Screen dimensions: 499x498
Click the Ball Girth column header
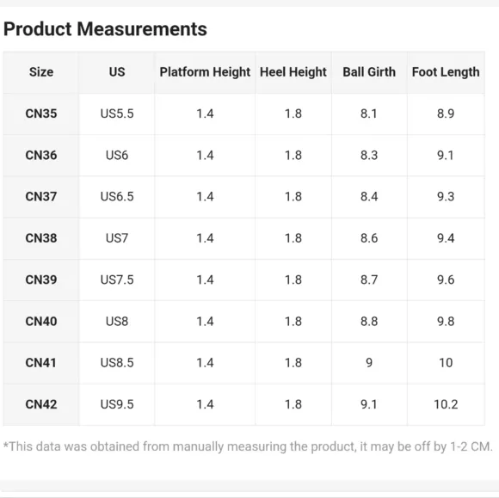point(369,72)
